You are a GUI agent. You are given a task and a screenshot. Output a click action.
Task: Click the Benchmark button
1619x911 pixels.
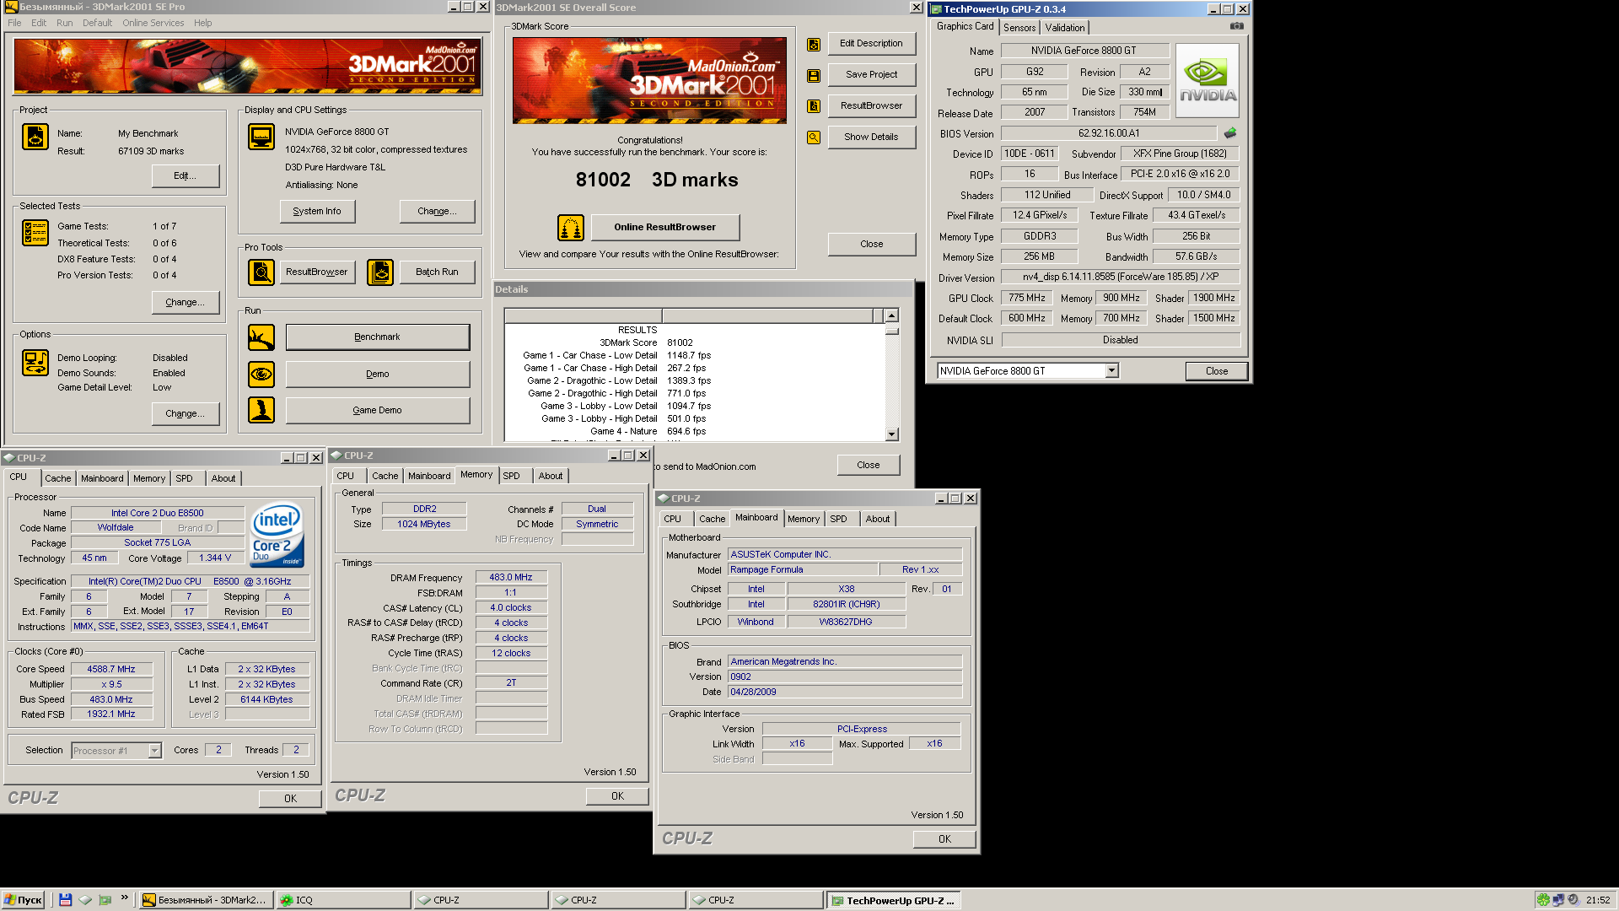378,337
